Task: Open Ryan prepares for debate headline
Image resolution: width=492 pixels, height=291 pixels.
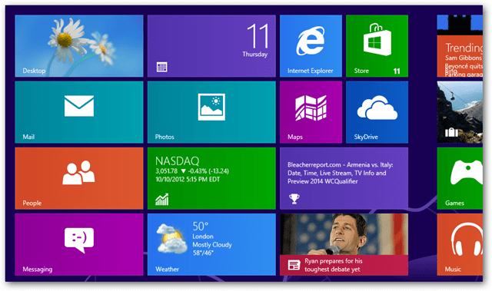Action: tap(333, 266)
